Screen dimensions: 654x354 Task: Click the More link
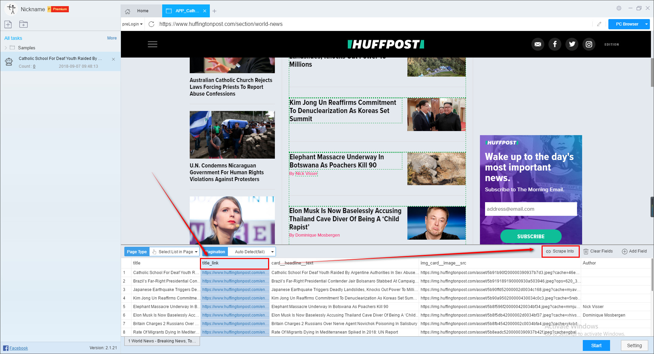[x=112, y=38]
